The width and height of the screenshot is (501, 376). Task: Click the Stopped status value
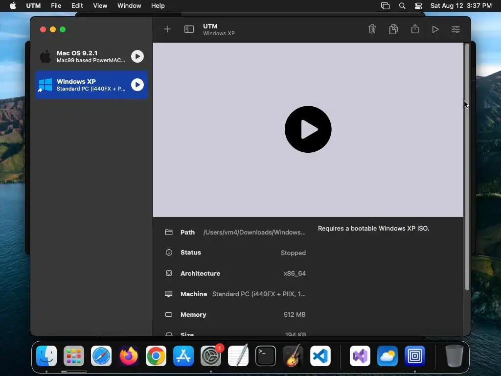pyautogui.click(x=293, y=253)
